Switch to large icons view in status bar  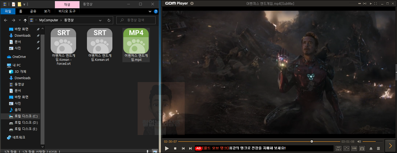[x=155, y=151]
